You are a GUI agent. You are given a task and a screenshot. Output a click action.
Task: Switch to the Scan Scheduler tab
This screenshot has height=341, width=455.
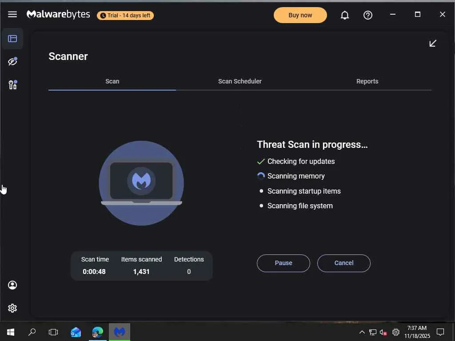[x=239, y=82]
